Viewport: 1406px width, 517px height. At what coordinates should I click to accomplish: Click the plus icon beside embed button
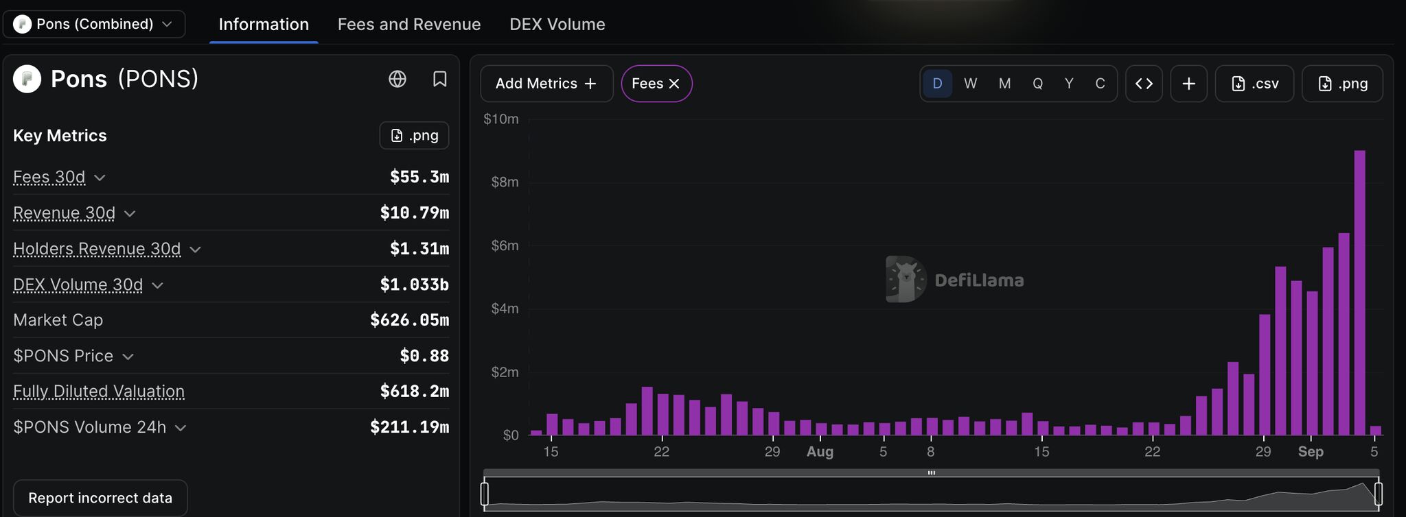[x=1188, y=84]
